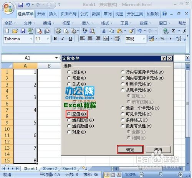The height and width of the screenshot is (178, 192).
Task: Click the Office button orb
Action: point(8,8)
